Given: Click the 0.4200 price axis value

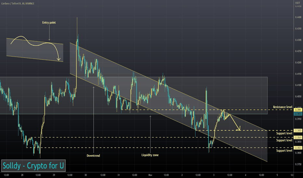Looking at the screenshot, I should click(298, 62).
